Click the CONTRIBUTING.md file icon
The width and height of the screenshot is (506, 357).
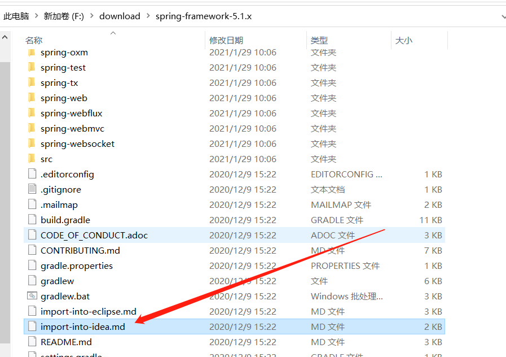tap(32, 250)
